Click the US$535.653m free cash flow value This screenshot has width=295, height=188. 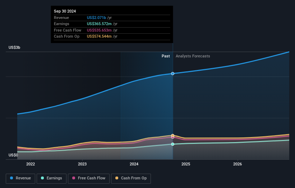[99, 30]
